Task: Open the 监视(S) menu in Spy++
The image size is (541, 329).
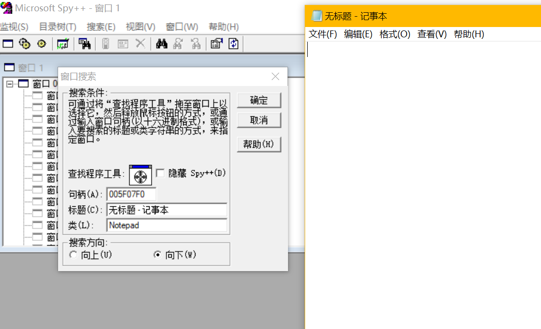Action: click(14, 27)
